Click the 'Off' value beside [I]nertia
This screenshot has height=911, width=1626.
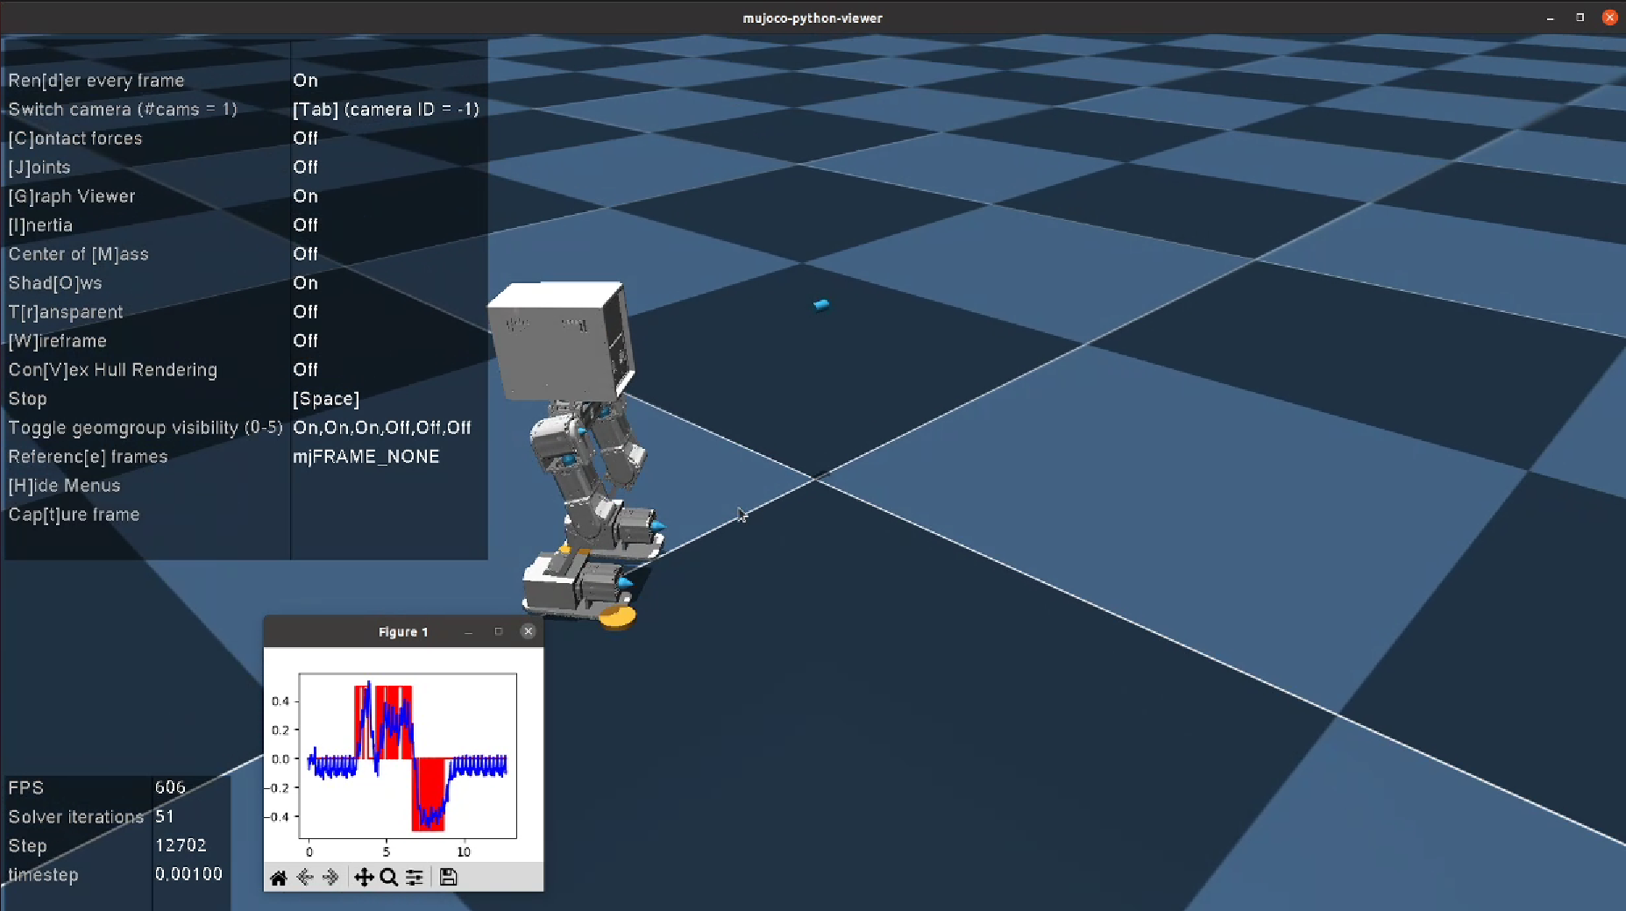coord(305,225)
